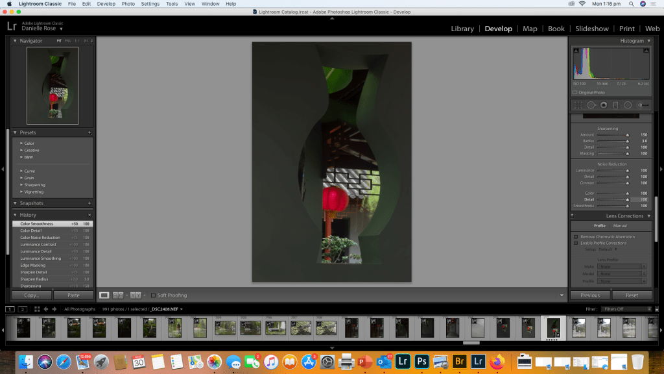
Task: Open the Photo menu
Action: click(x=128, y=4)
